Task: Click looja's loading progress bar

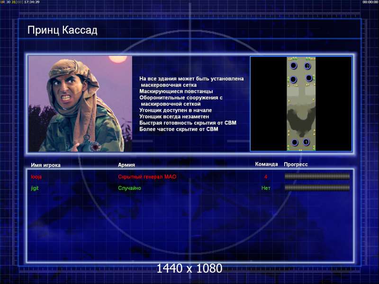Action: [x=317, y=177]
